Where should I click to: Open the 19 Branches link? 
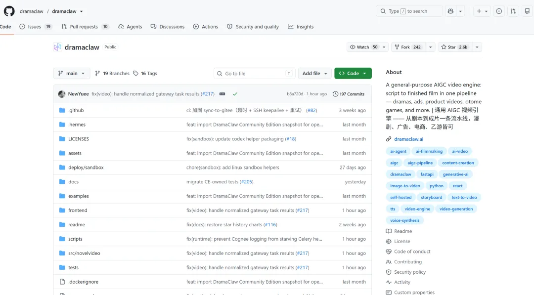pyautogui.click(x=112, y=74)
